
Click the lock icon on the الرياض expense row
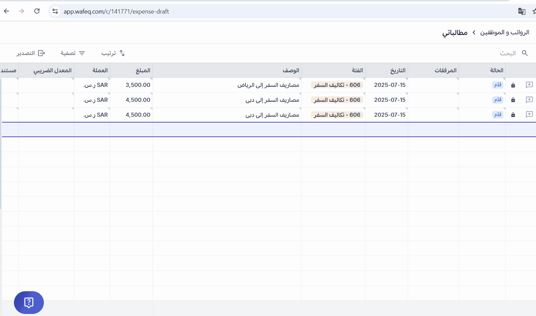(x=513, y=85)
